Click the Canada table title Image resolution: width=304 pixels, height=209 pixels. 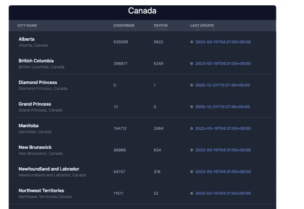point(142,11)
